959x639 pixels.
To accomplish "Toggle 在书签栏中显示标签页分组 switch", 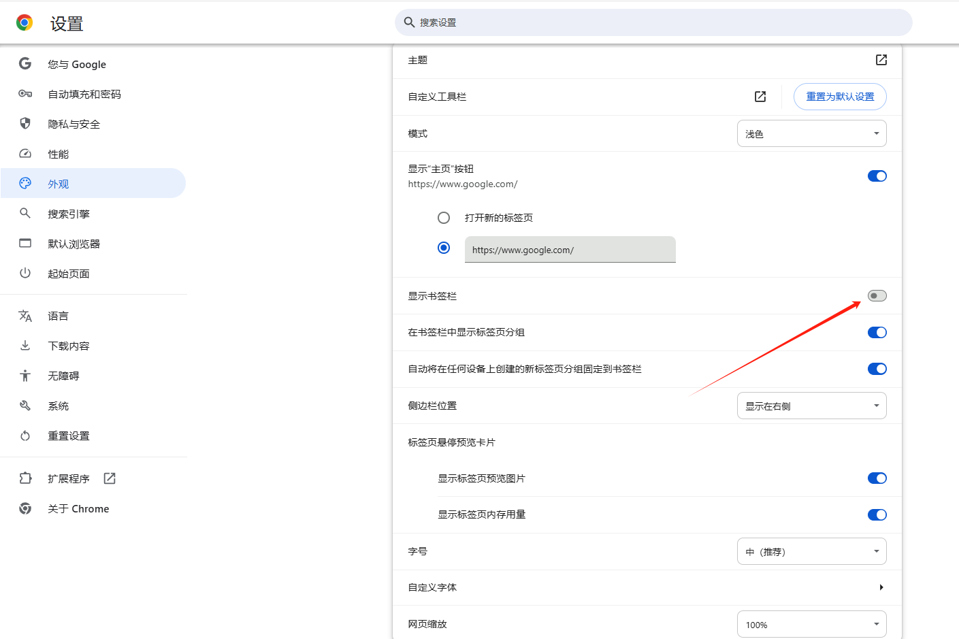I will pos(877,333).
